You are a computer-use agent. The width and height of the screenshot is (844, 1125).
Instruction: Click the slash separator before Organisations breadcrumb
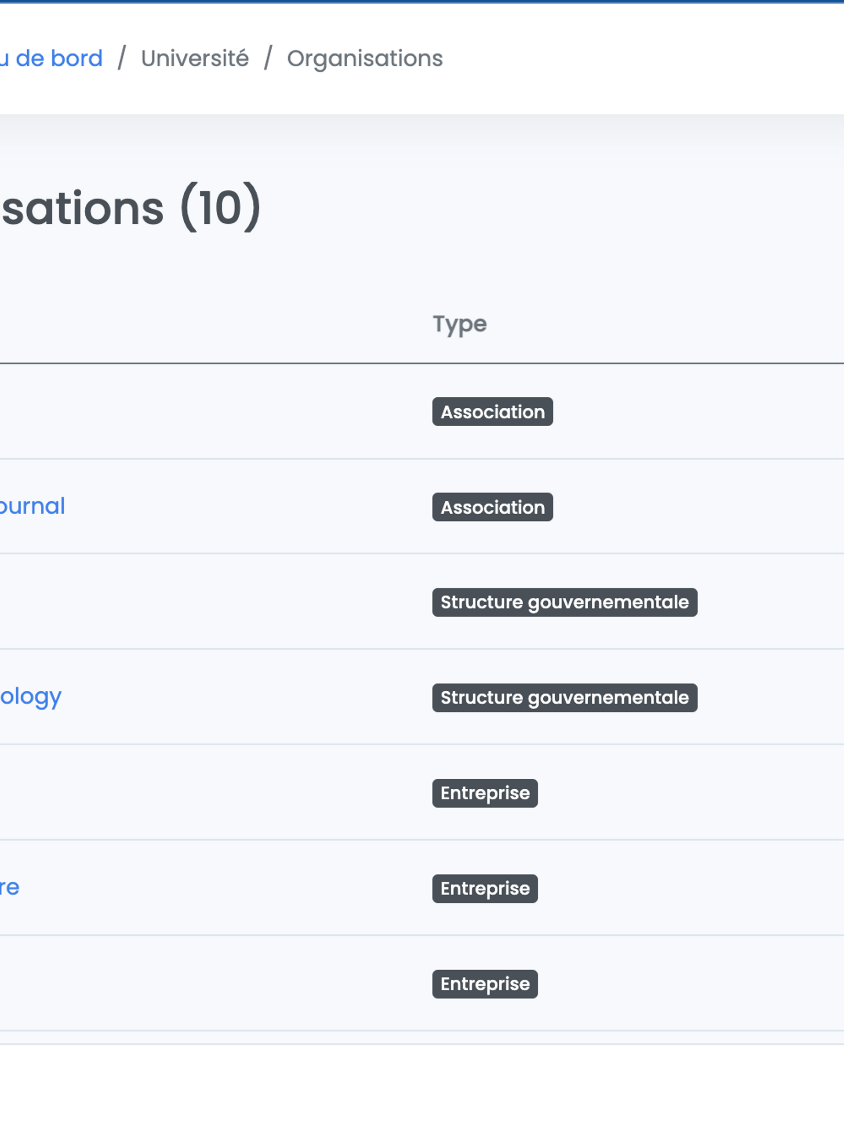click(x=268, y=58)
